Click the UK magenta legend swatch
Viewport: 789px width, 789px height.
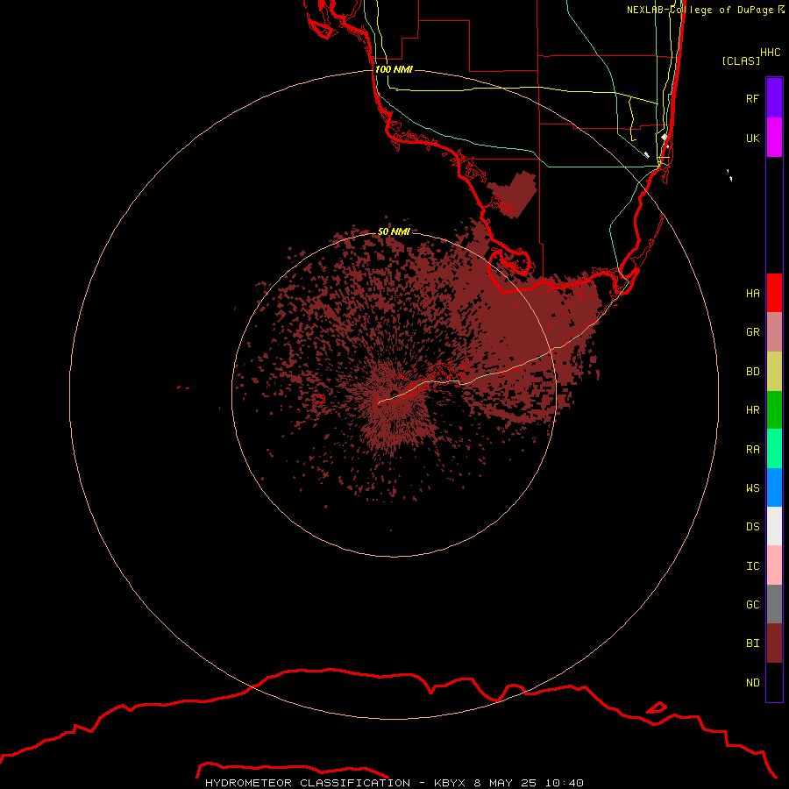click(774, 138)
